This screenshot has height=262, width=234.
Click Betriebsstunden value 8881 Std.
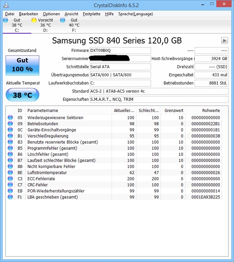[212, 83]
